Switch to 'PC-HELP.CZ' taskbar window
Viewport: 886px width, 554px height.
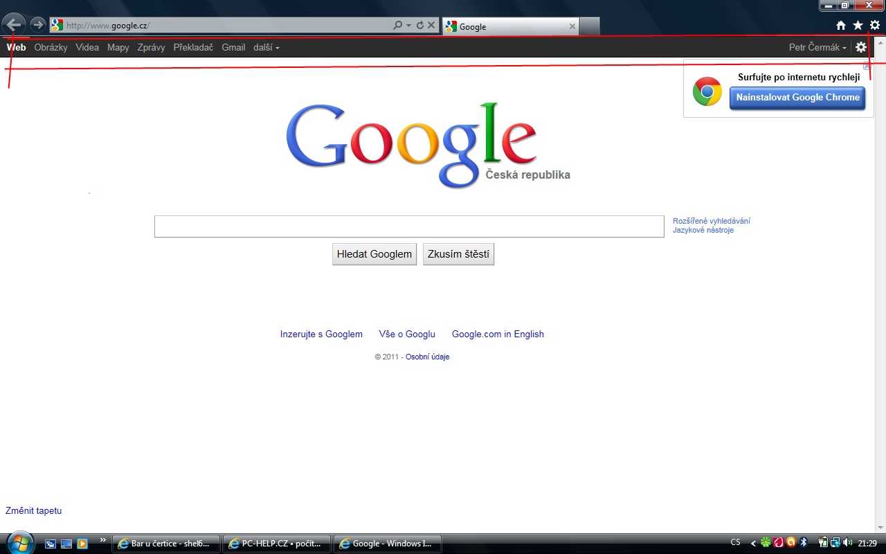click(x=277, y=544)
